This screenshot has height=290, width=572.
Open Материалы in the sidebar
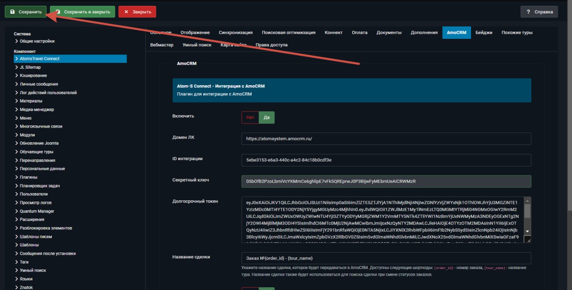(31, 101)
